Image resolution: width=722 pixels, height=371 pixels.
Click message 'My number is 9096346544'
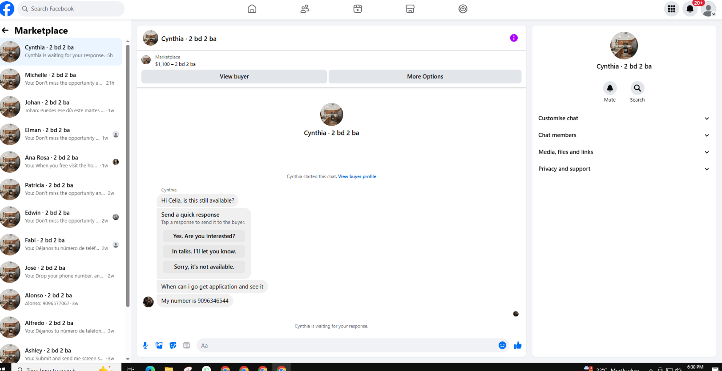(195, 301)
